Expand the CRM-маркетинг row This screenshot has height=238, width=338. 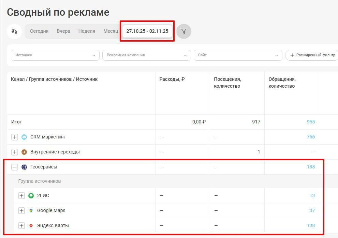[x=15, y=137]
